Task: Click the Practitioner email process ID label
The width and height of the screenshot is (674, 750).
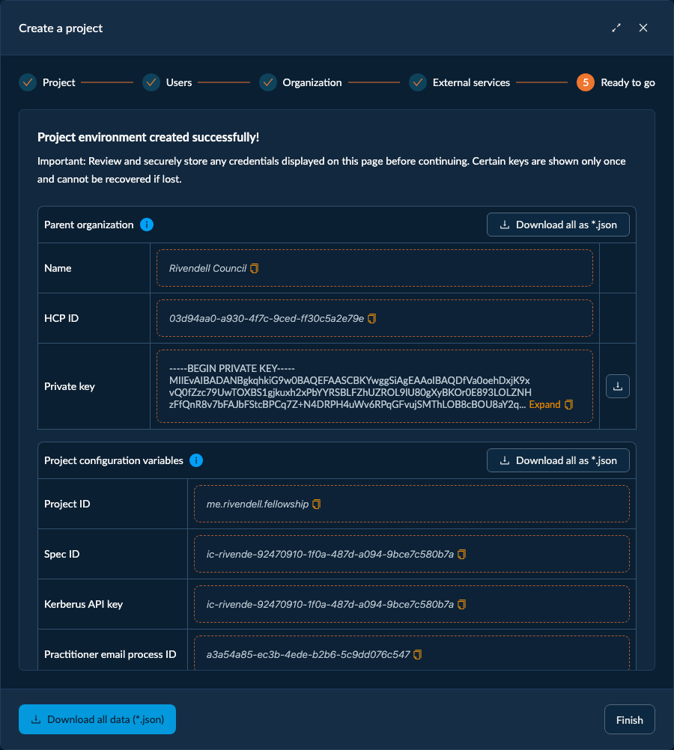Action: (110, 655)
